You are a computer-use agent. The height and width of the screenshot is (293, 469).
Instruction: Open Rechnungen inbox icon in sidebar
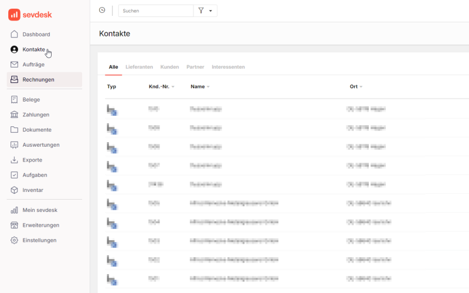(x=15, y=80)
